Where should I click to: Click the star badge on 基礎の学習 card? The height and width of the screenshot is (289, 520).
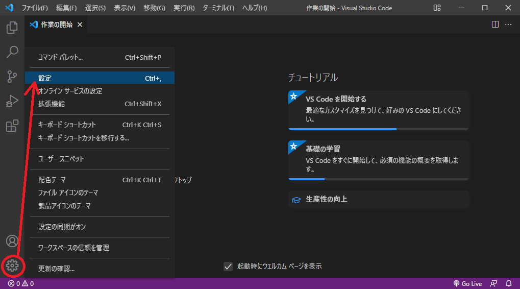click(293, 147)
